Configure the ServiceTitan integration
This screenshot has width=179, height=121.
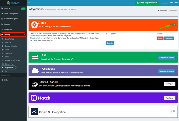point(169,84)
